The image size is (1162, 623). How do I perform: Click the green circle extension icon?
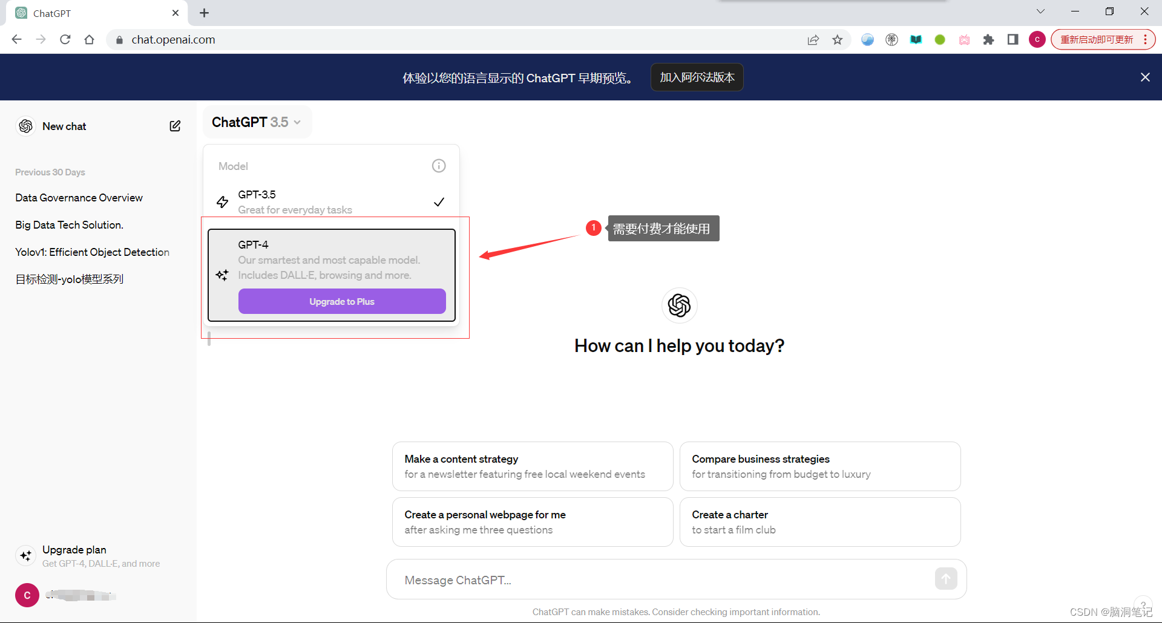coord(940,40)
